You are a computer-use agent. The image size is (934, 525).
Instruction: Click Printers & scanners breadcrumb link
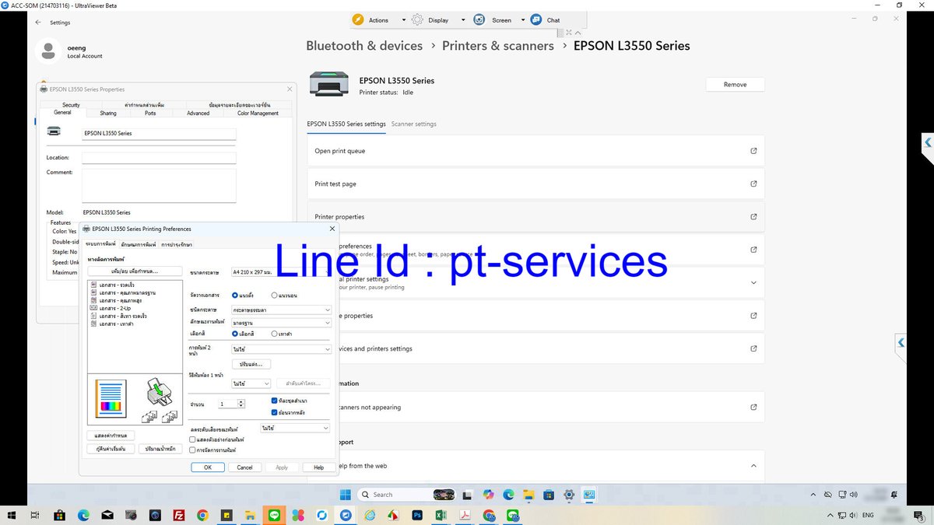pos(498,46)
